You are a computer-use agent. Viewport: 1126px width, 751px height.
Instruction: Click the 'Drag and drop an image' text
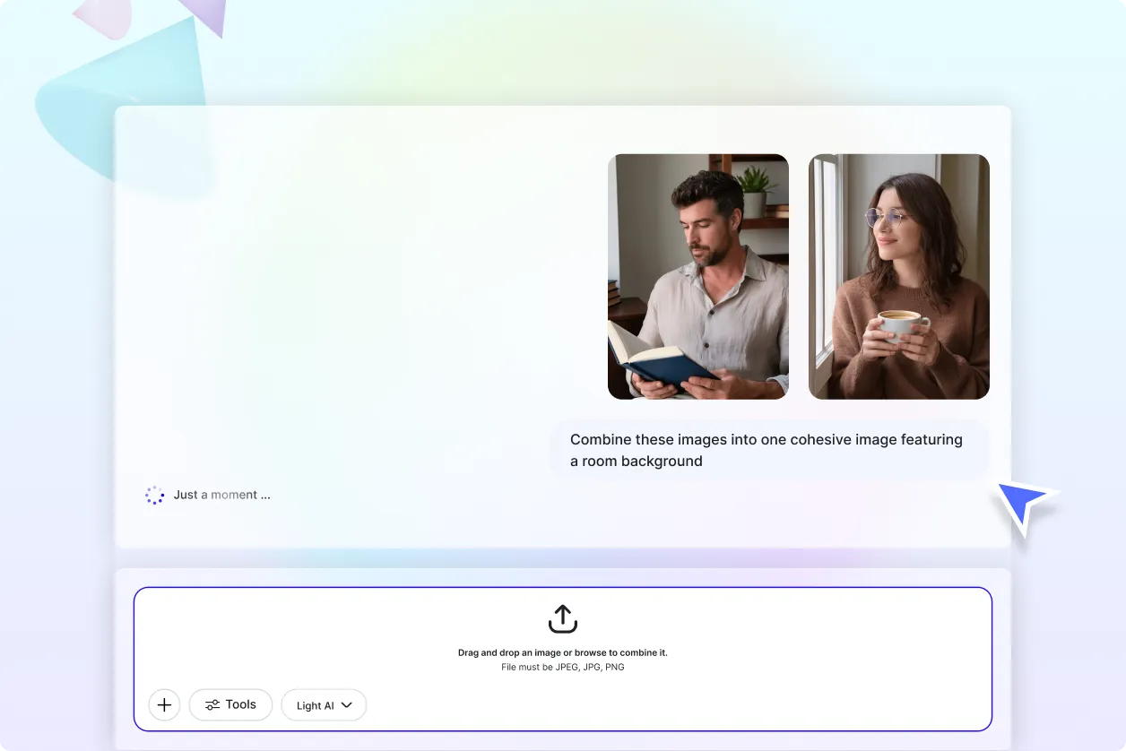(563, 652)
